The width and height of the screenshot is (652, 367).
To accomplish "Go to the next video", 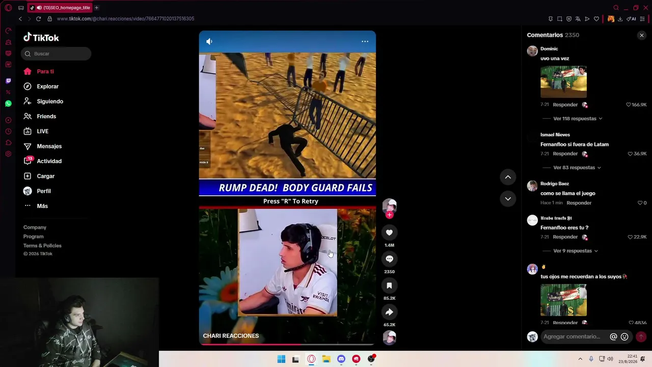I will (x=508, y=198).
